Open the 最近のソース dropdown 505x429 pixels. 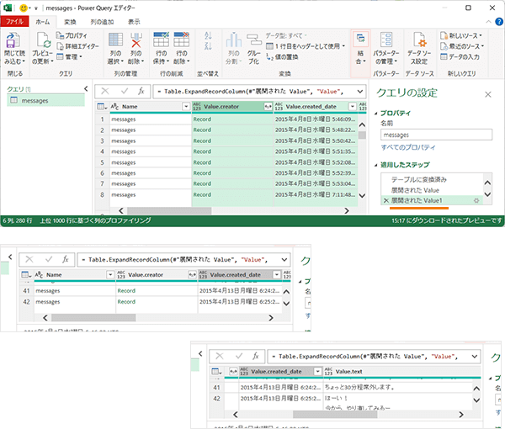pos(462,46)
